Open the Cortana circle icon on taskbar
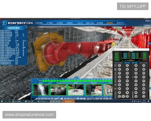 (x=9, y=101)
